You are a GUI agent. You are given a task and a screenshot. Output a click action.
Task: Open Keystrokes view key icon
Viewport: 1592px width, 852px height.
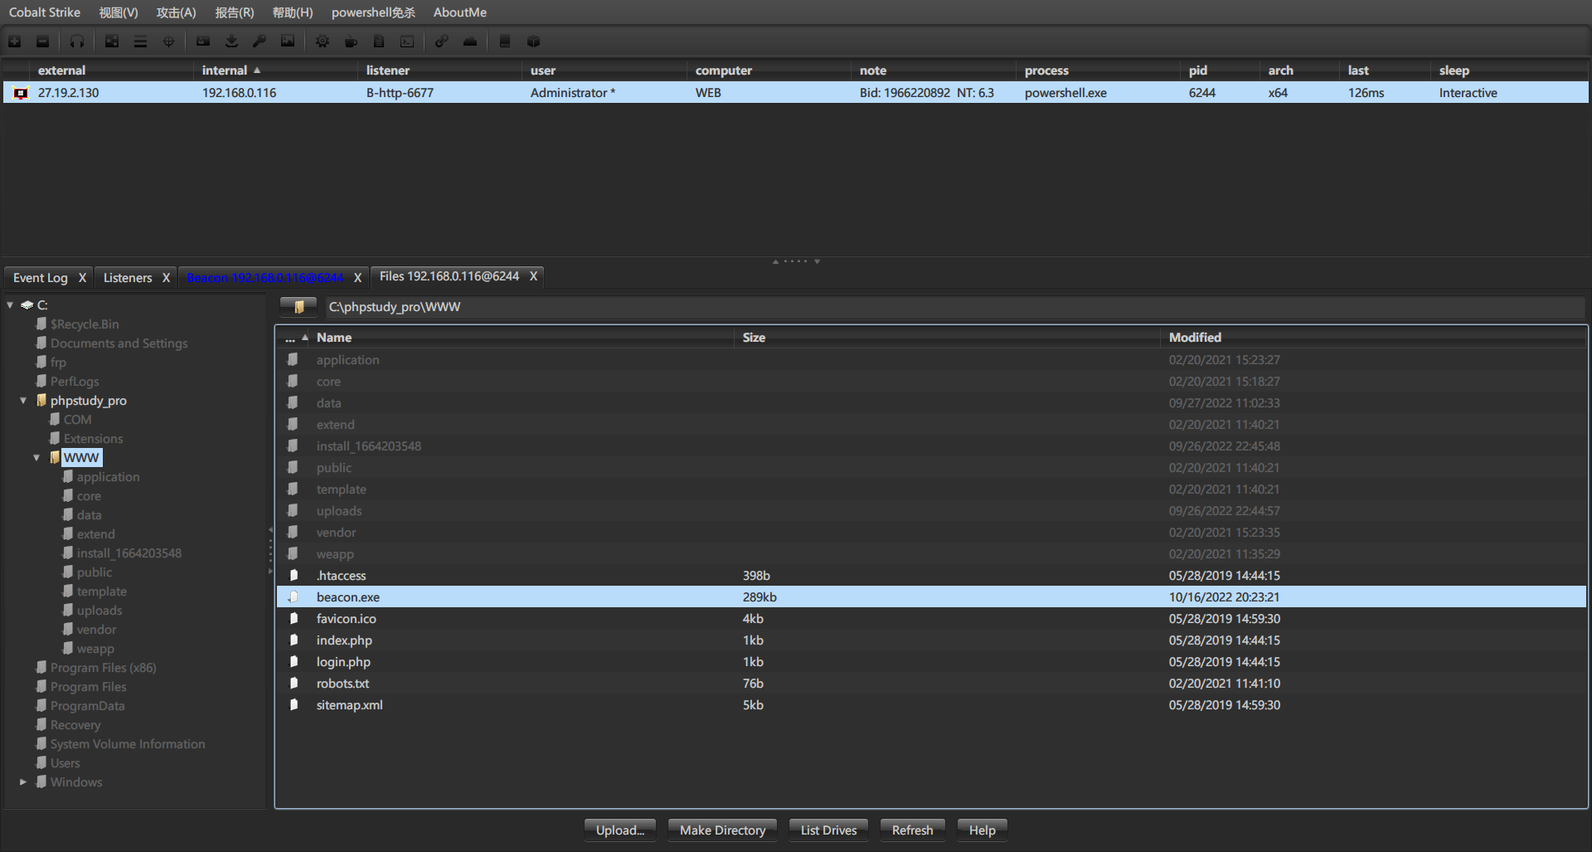click(x=260, y=41)
